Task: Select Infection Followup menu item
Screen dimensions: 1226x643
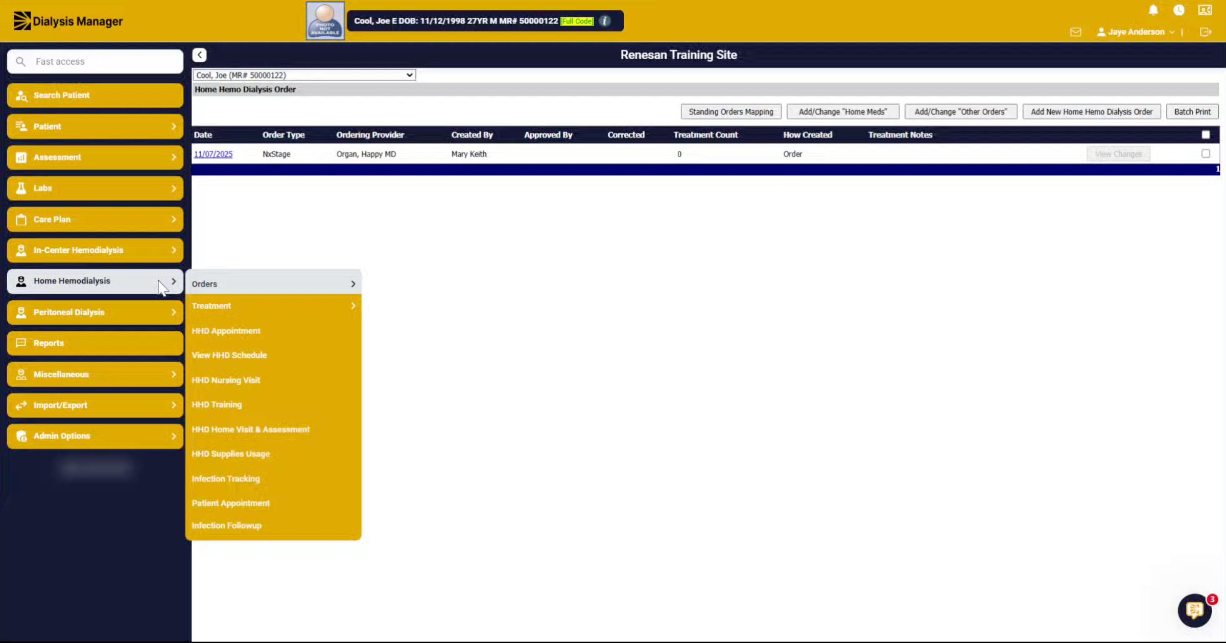Action: pyautogui.click(x=226, y=526)
